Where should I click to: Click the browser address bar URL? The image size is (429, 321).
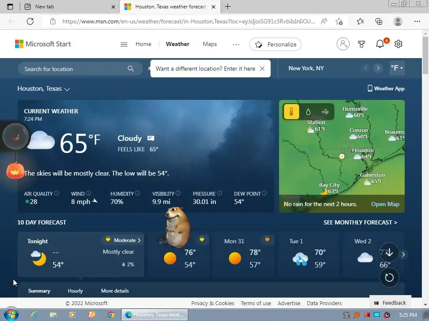click(x=189, y=21)
